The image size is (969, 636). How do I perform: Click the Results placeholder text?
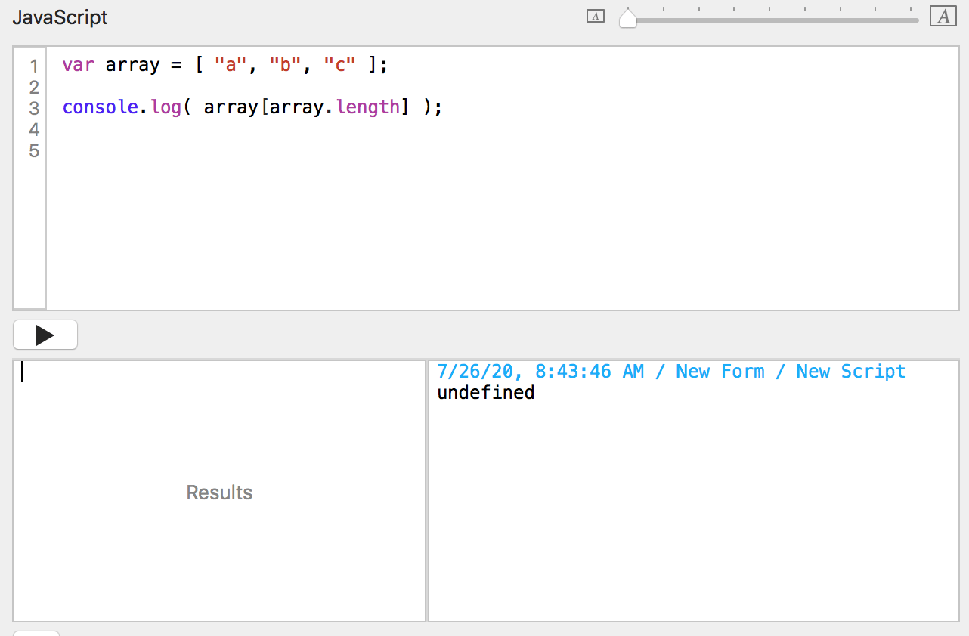pos(218,492)
